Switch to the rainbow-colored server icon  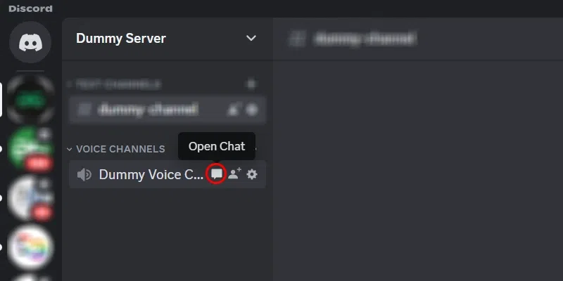(30, 247)
